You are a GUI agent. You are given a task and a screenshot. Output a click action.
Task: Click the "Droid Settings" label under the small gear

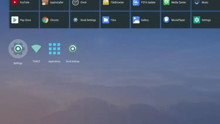point(73,61)
